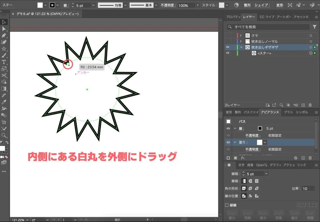
Task: Toggle visibility of the 塗り fill attribute
Action: coord(228,142)
